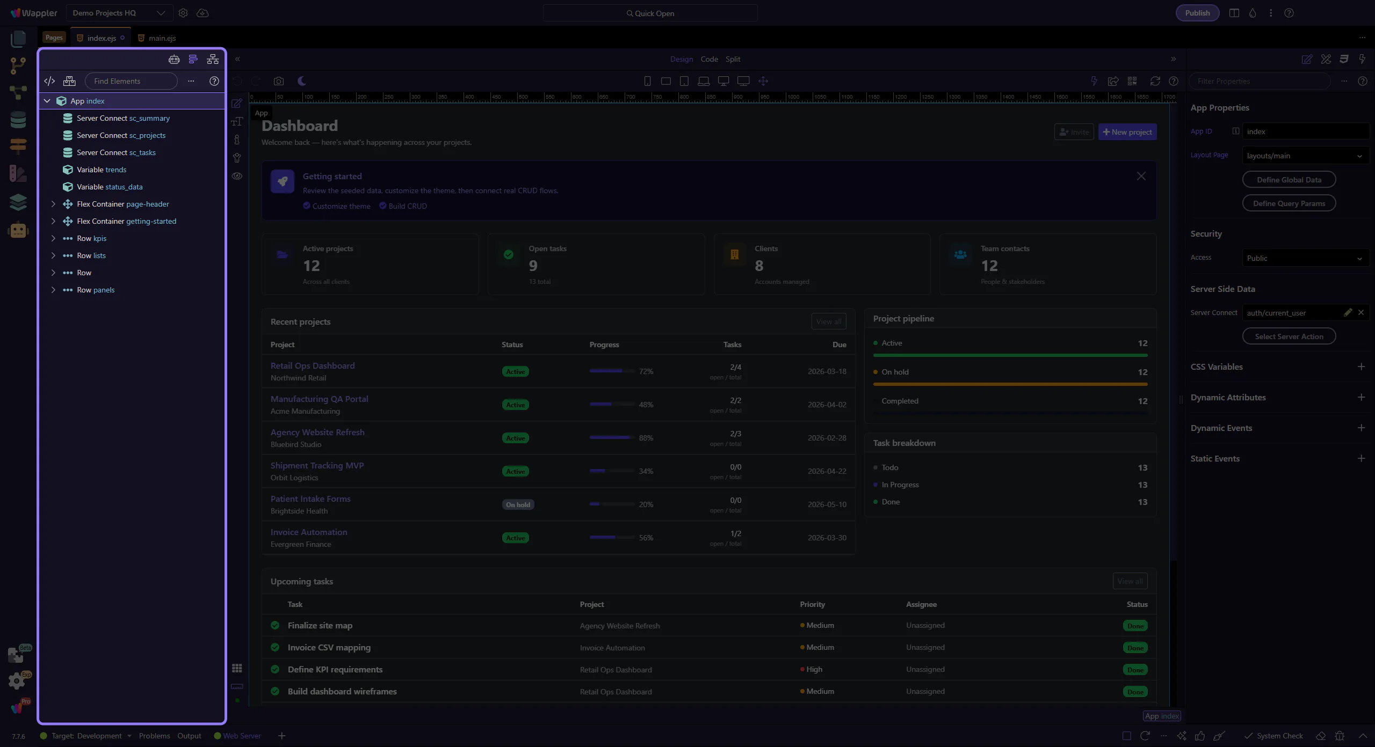Toggle dark mode moon icon
Image resolution: width=1375 pixels, height=747 pixels.
pos(302,81)
